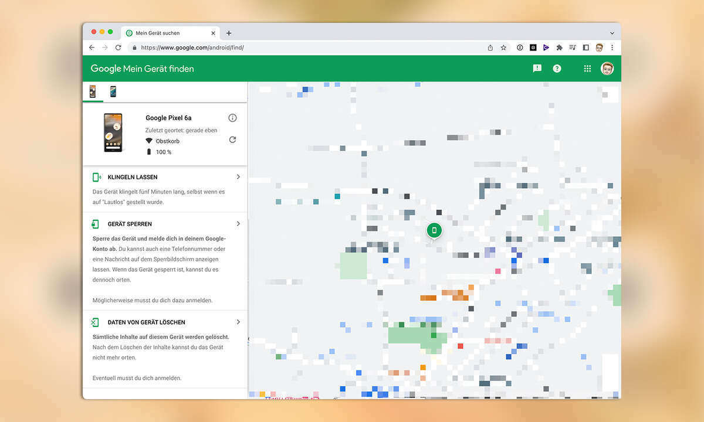Click the Obstkorb network name
This screenshot has height=422, width=704.
pyautogui.click(x=168, y=141)
